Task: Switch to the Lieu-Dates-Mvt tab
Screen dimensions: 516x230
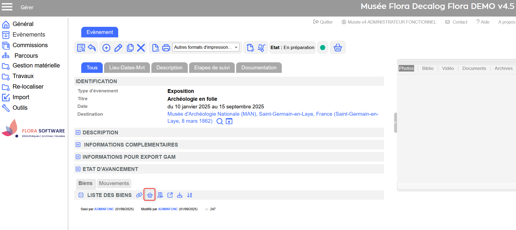Action: point(127,68)
